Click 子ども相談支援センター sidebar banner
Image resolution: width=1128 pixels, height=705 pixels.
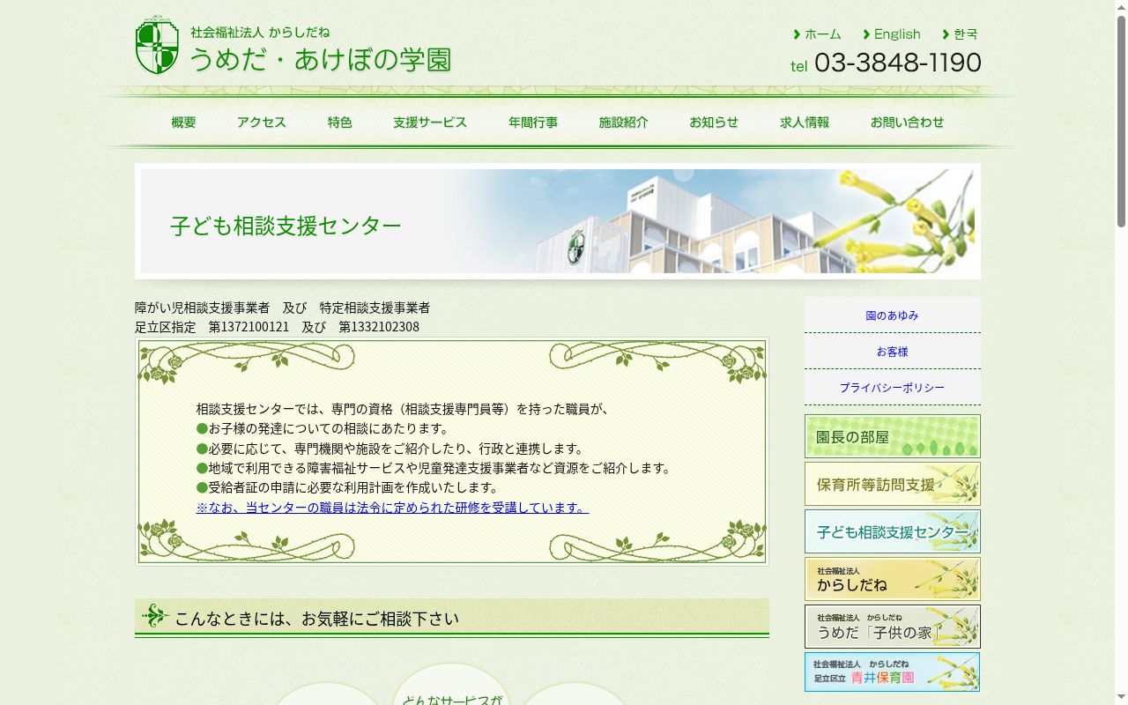click(892, 531)
